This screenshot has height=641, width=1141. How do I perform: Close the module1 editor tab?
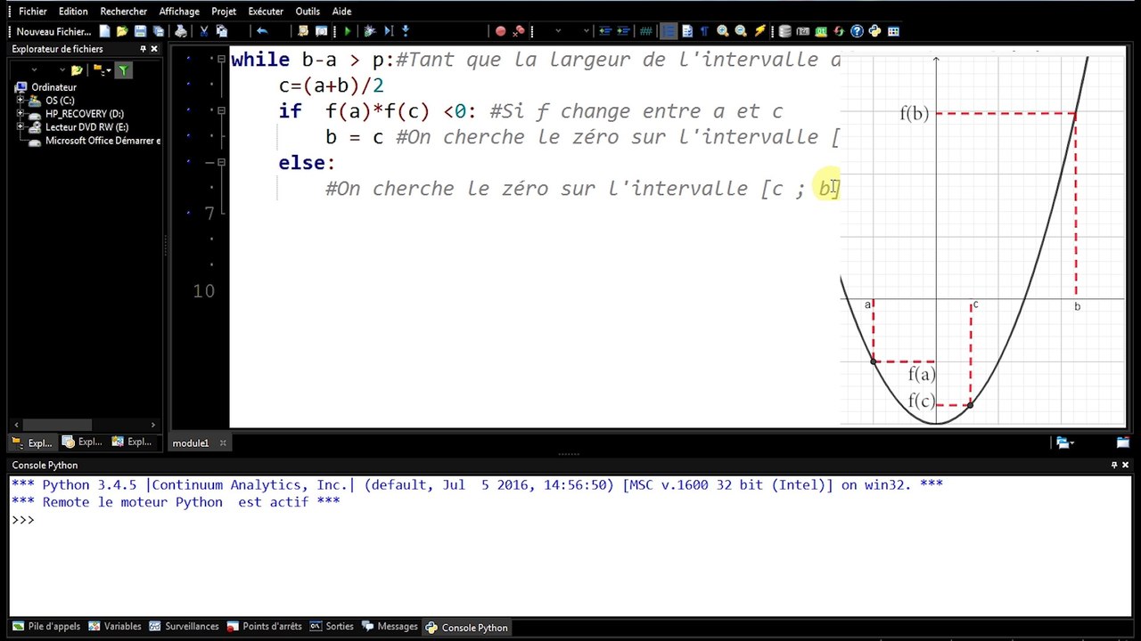click(x=223, y=442)
